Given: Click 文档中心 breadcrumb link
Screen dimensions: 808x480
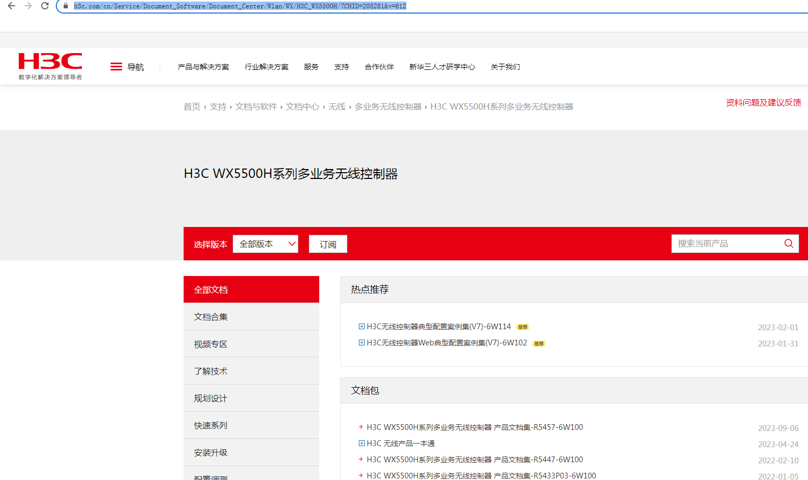Looking at the screenshot, I should coord(303,106).
